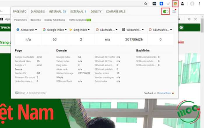Expand the last SEMrush s... column dropdown

171,30
